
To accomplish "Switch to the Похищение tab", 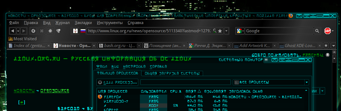I will click(164, 45).
